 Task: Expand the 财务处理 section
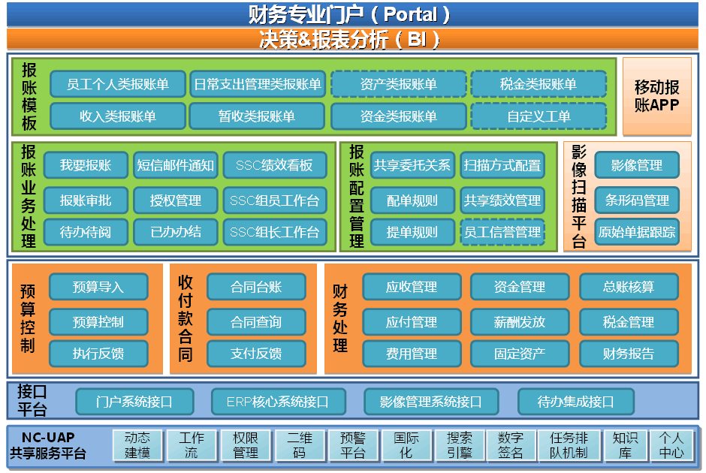(x=340, y=319)
